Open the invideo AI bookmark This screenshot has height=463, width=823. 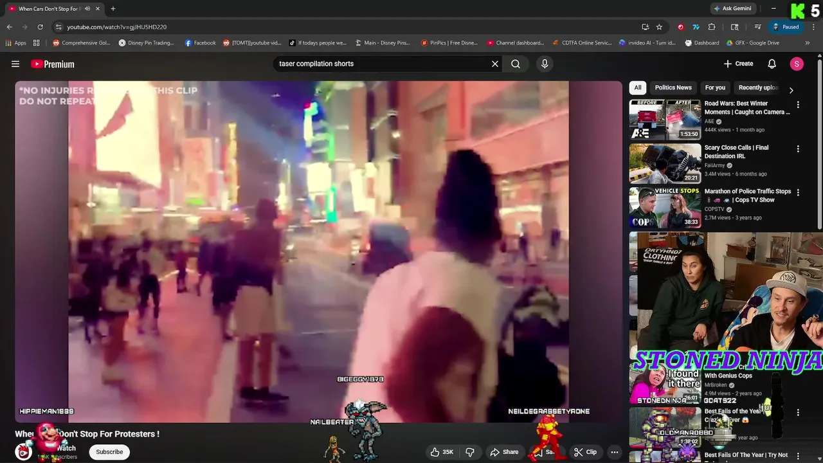tap(647, 42)
